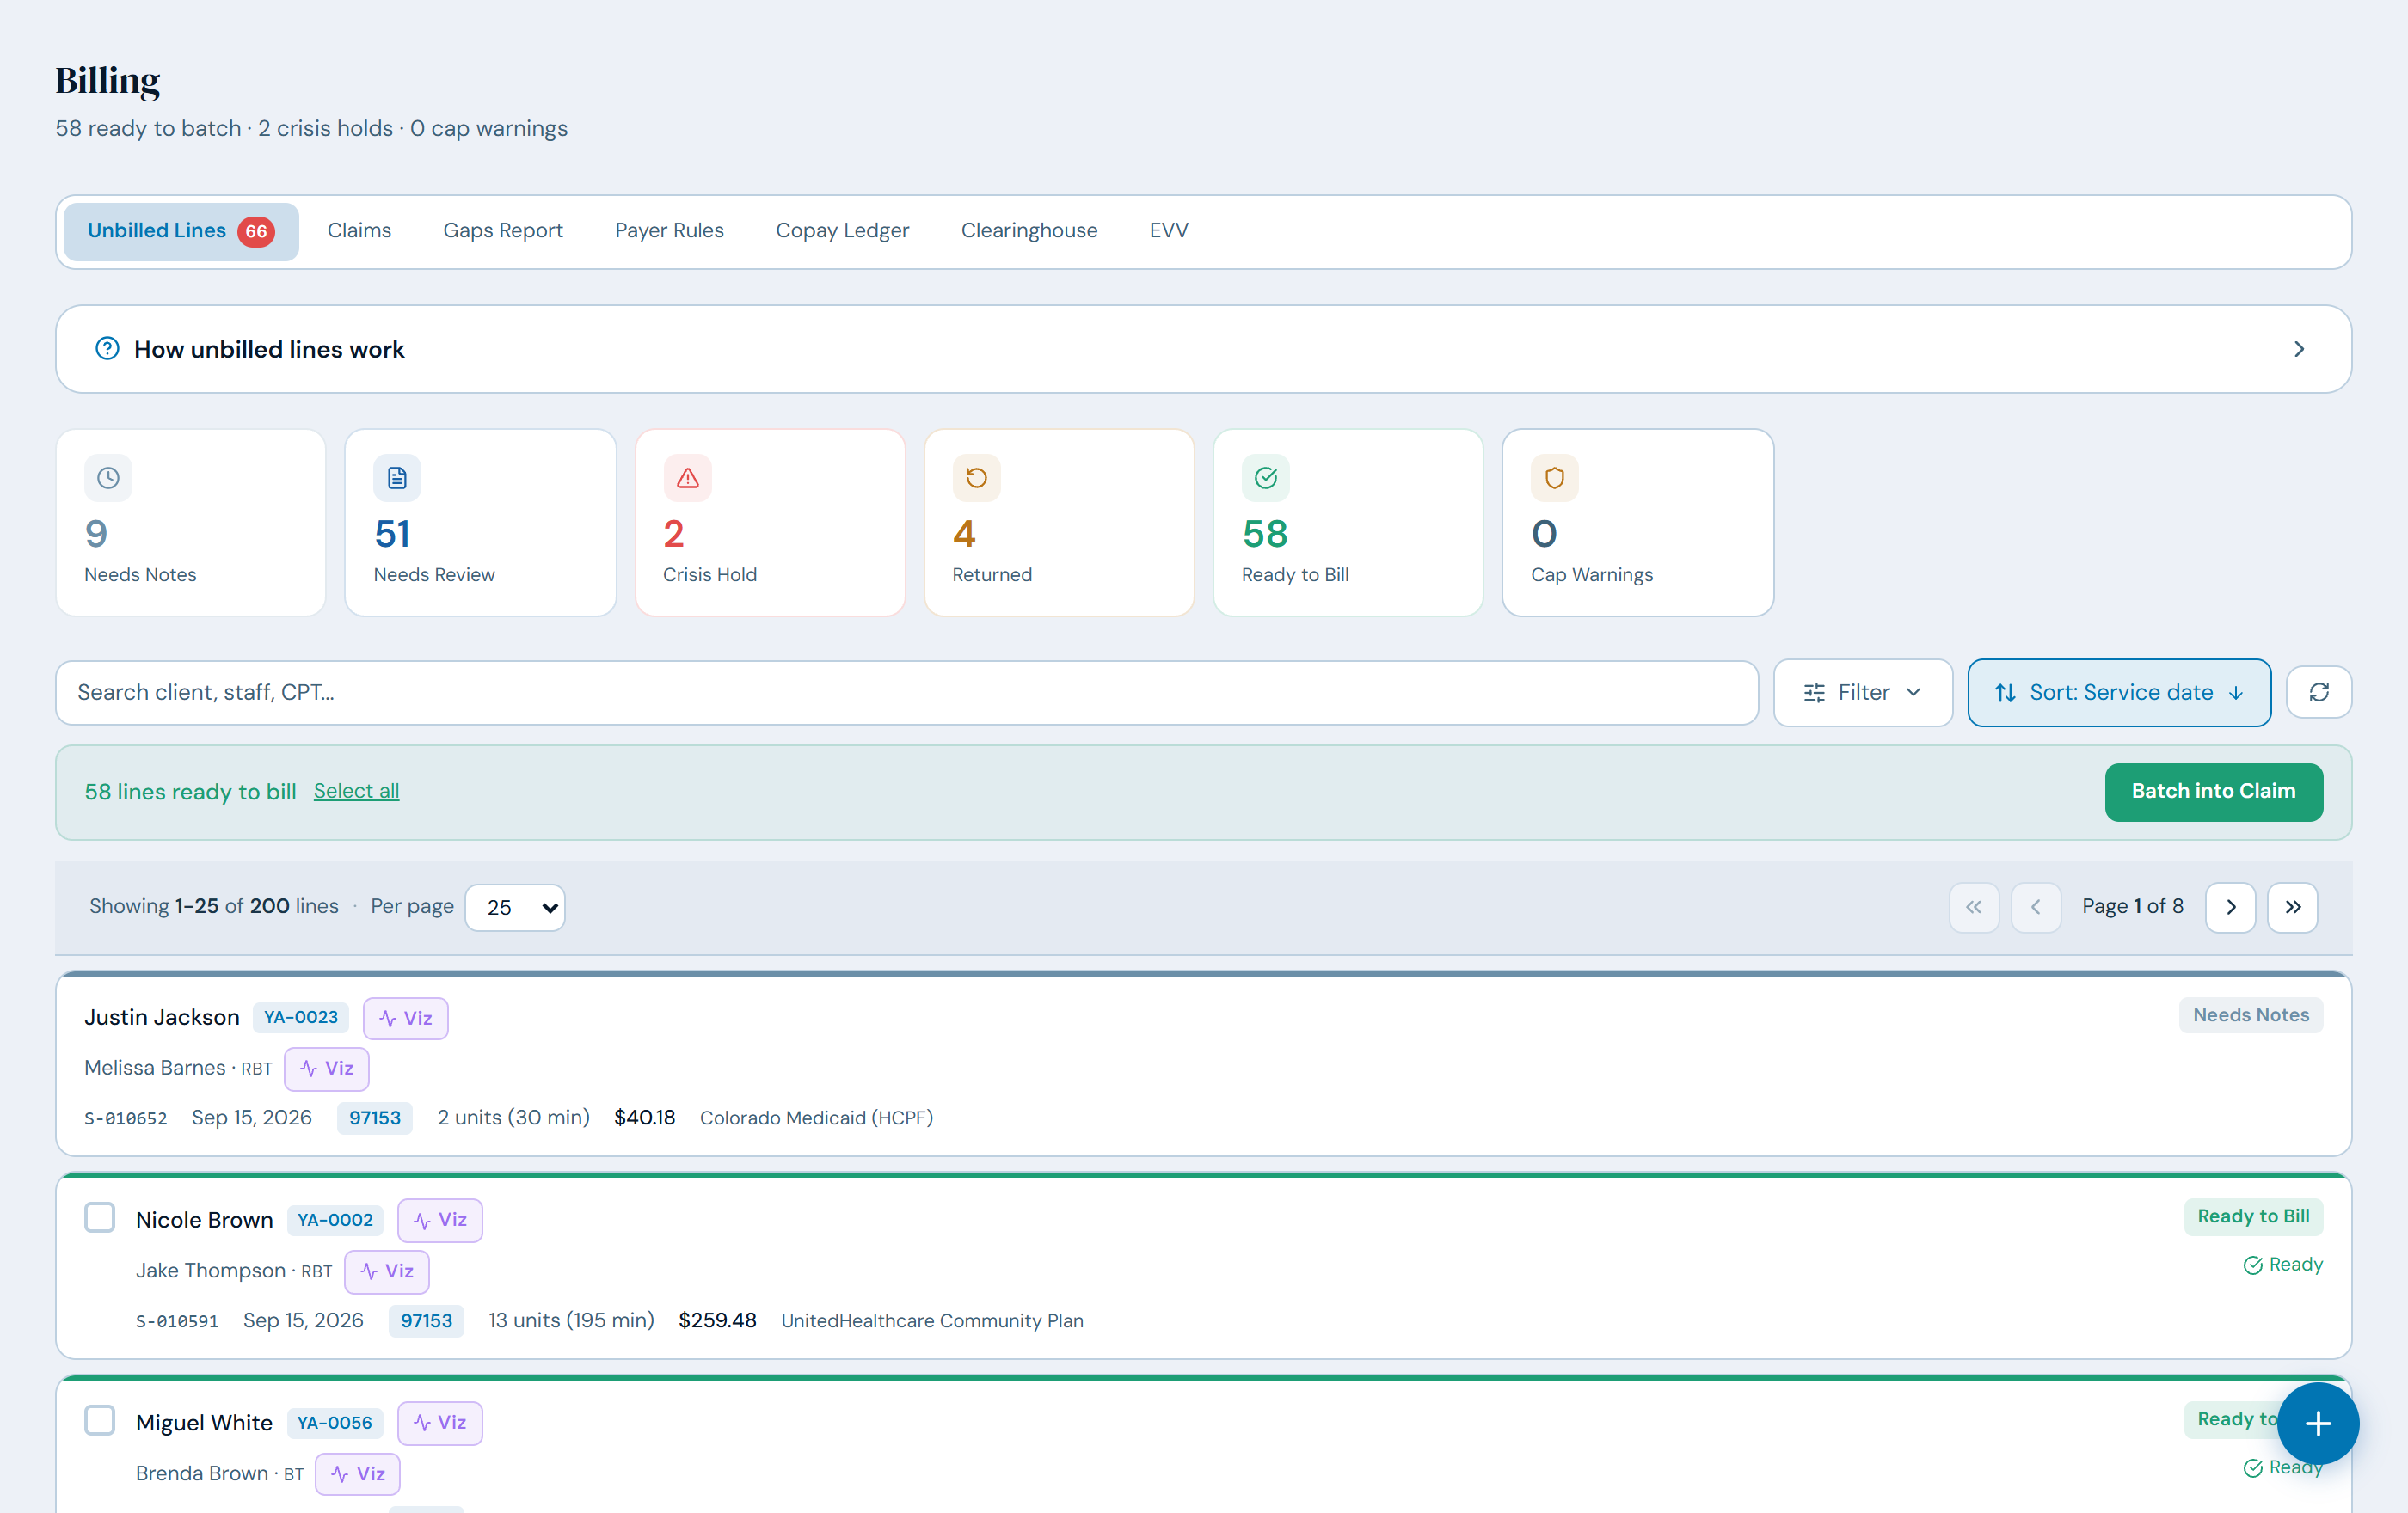Image resolution: width=2408 pixels, height=1513 pixels.
Task: Switch to the Clearinghouse tab
Action: [x=1029, y=231]
